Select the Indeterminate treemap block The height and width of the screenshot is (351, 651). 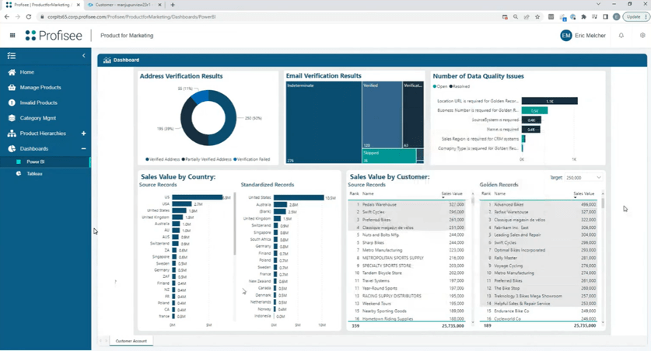point(324,122)
